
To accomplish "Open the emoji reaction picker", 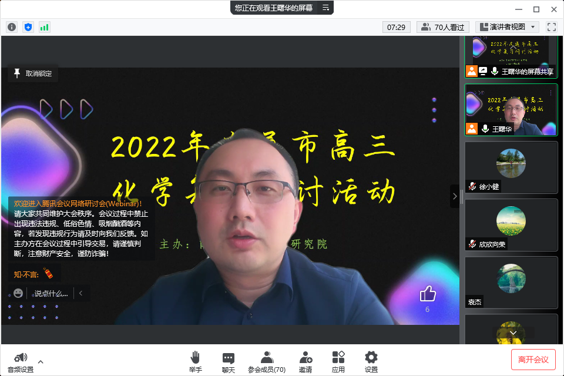I will [18, 293].
